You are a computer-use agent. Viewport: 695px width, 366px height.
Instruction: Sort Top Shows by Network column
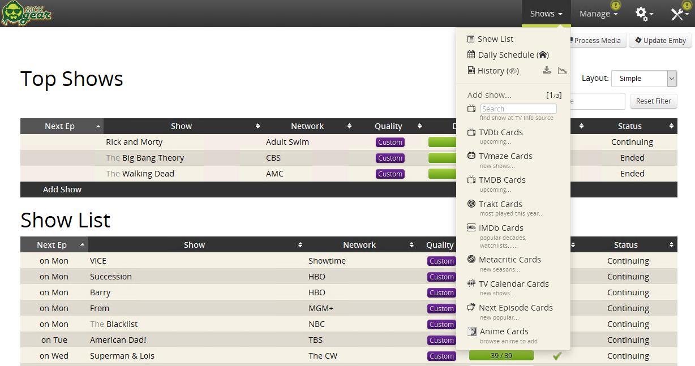[x=308, y=126]
